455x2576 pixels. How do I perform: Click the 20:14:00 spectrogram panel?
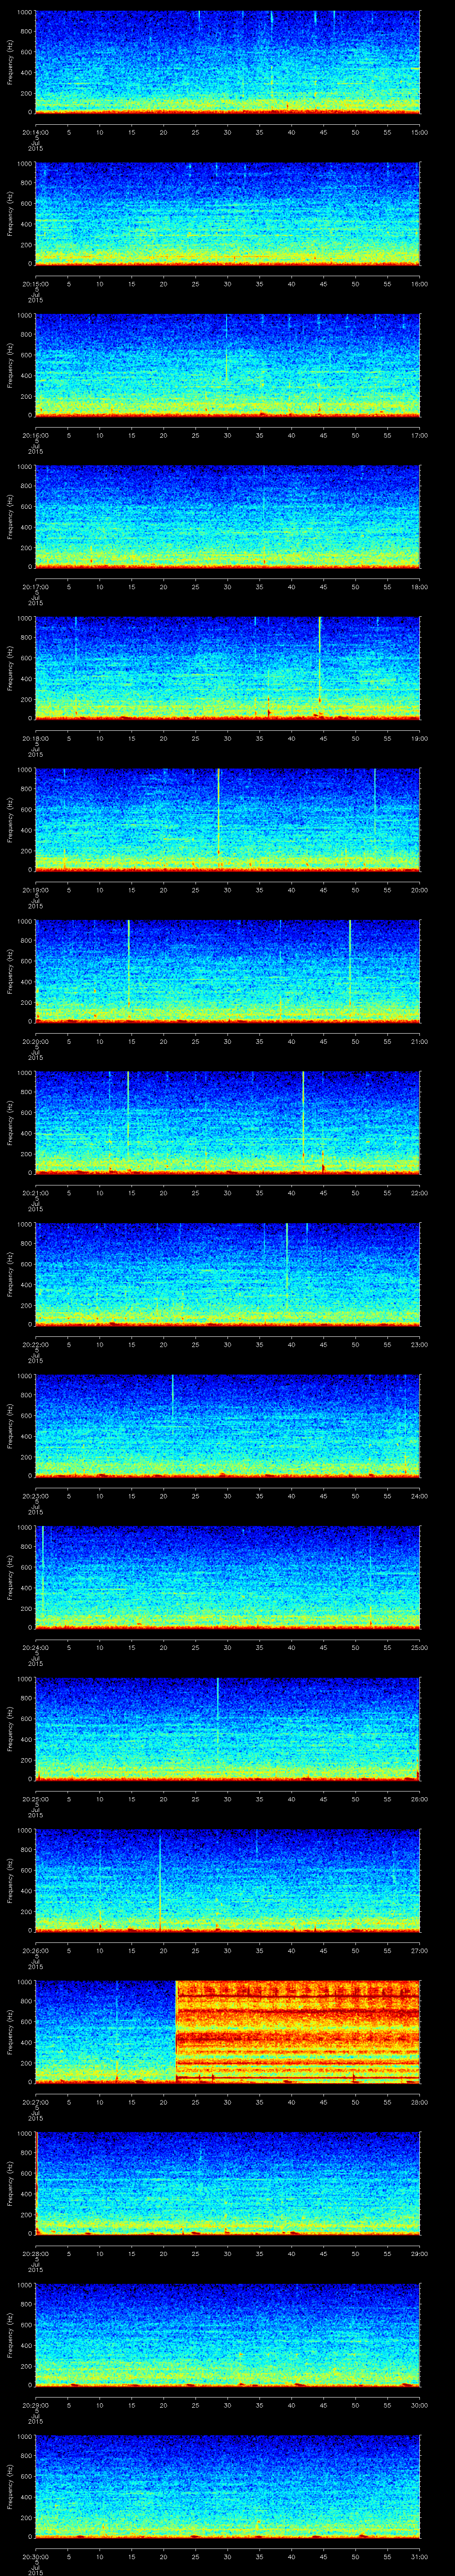click(227, 62)
